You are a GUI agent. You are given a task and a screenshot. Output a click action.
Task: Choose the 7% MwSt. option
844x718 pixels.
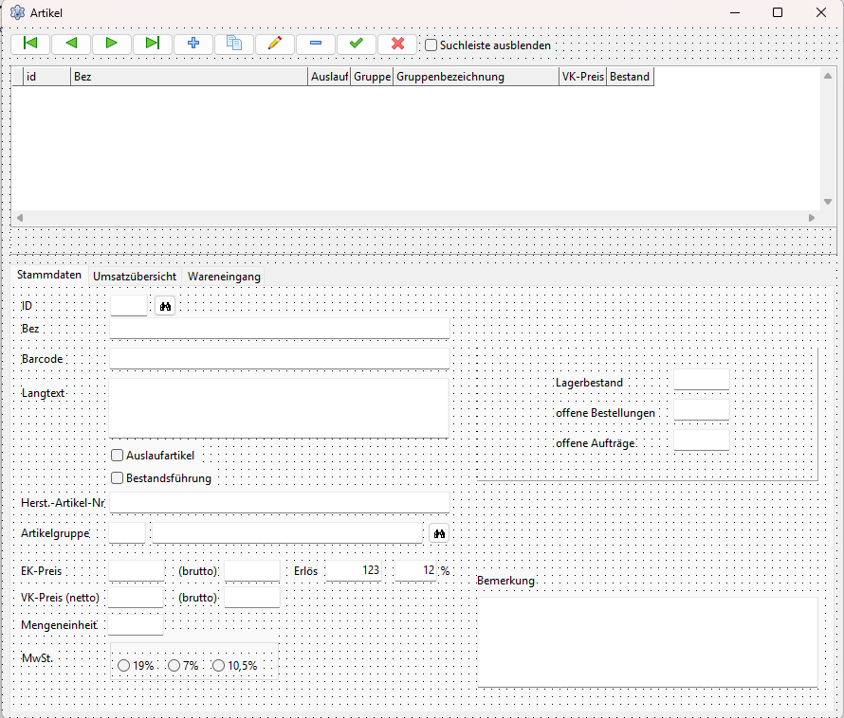(x=174, y=666)
